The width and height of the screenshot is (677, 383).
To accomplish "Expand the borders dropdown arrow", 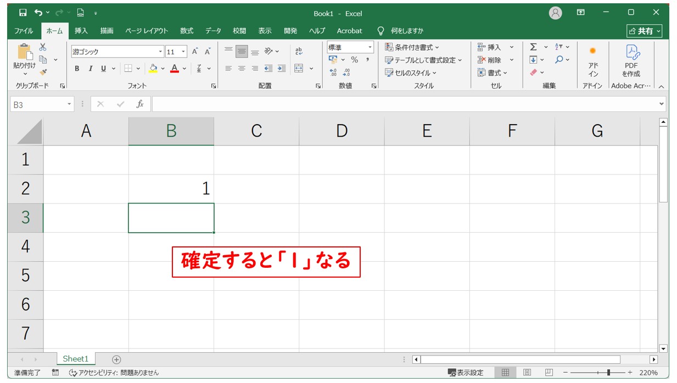I will tap(138, 69).
